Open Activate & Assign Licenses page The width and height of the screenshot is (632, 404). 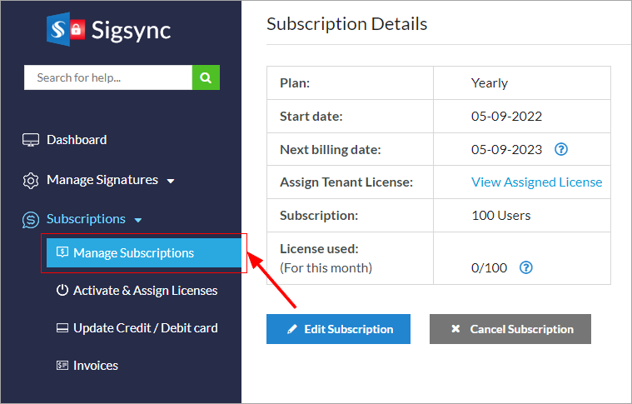145,291
